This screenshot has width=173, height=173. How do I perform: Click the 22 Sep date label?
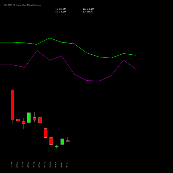click(22, 165)
